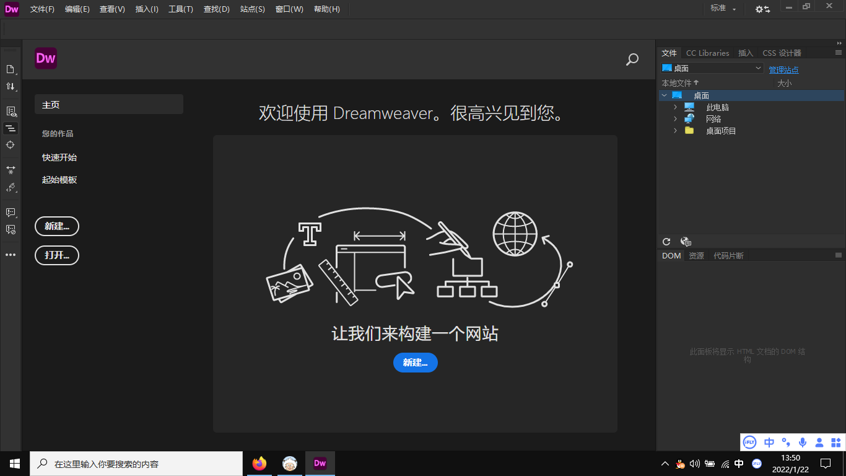Collapse the right panels via double-arrow icon
846x476 pixels.
839,43
